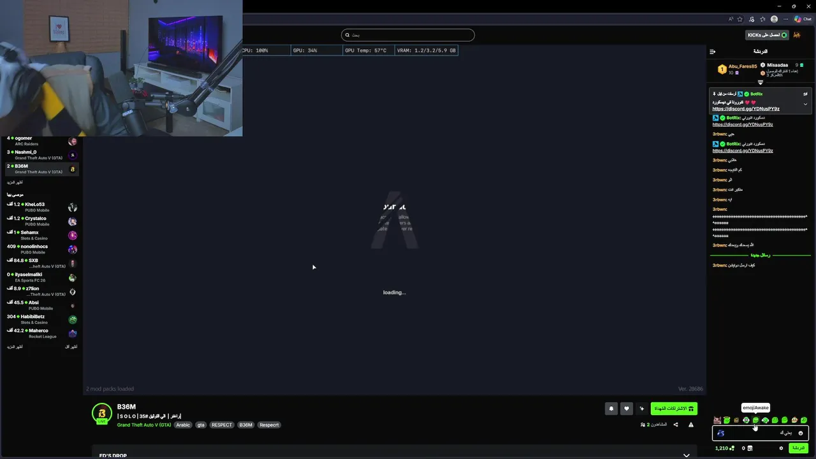This screenshot has height=459, width=816.
Task: Click KheLo53 avatar thumbnail
Action: pyautogui.click(x=73, y=207)
